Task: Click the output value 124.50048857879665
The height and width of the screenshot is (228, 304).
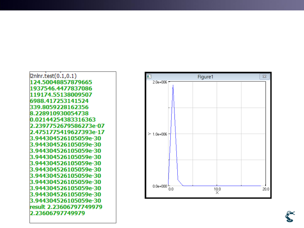Action: coord(61,82)
